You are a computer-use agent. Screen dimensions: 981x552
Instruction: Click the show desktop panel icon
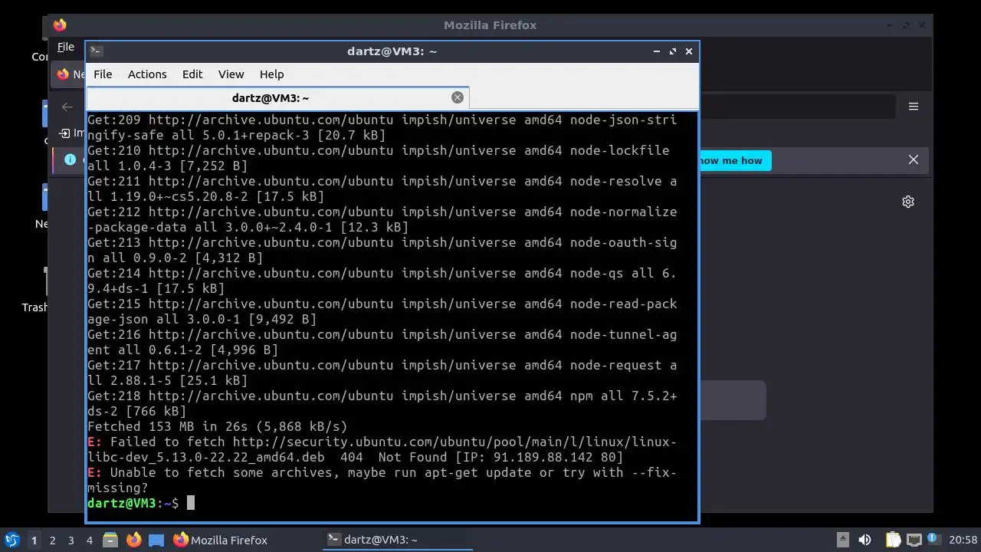(156, 540)
